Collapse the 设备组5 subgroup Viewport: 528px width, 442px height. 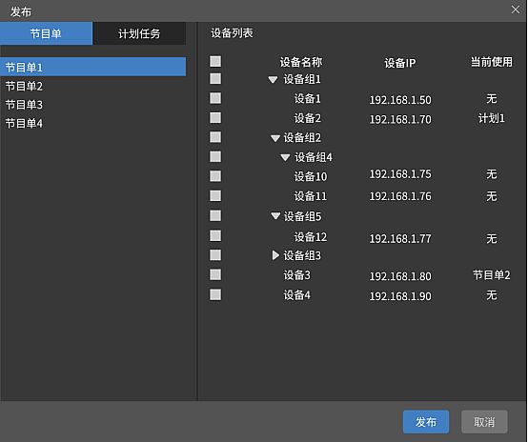pos(275,216)
